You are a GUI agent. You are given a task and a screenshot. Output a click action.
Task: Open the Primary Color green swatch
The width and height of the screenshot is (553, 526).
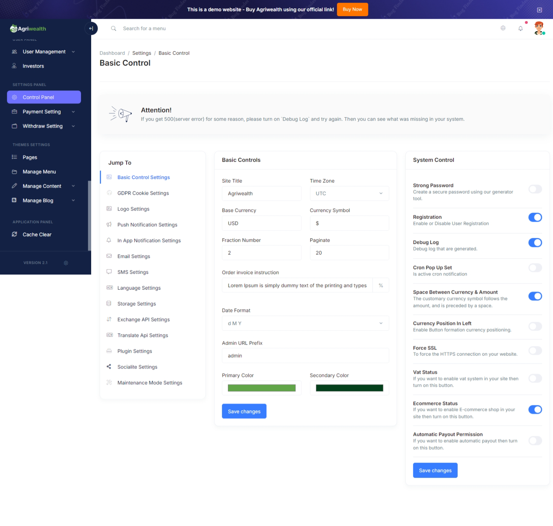261,388
